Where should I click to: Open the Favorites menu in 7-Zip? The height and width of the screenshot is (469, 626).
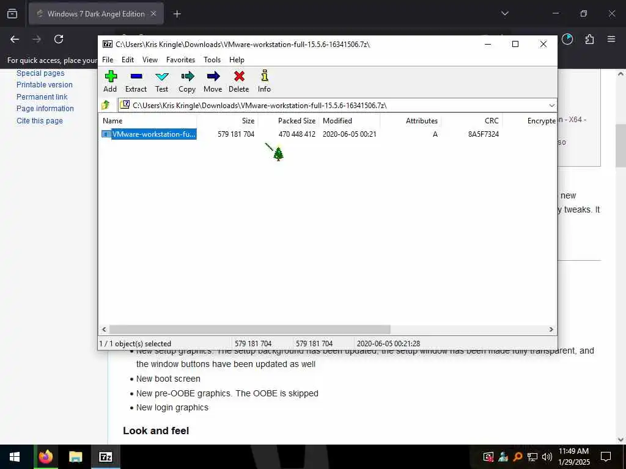(180, 60)
